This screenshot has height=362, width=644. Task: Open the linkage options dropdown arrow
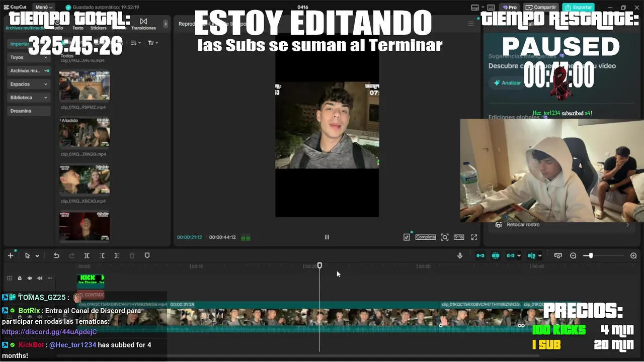click(519, 256)
